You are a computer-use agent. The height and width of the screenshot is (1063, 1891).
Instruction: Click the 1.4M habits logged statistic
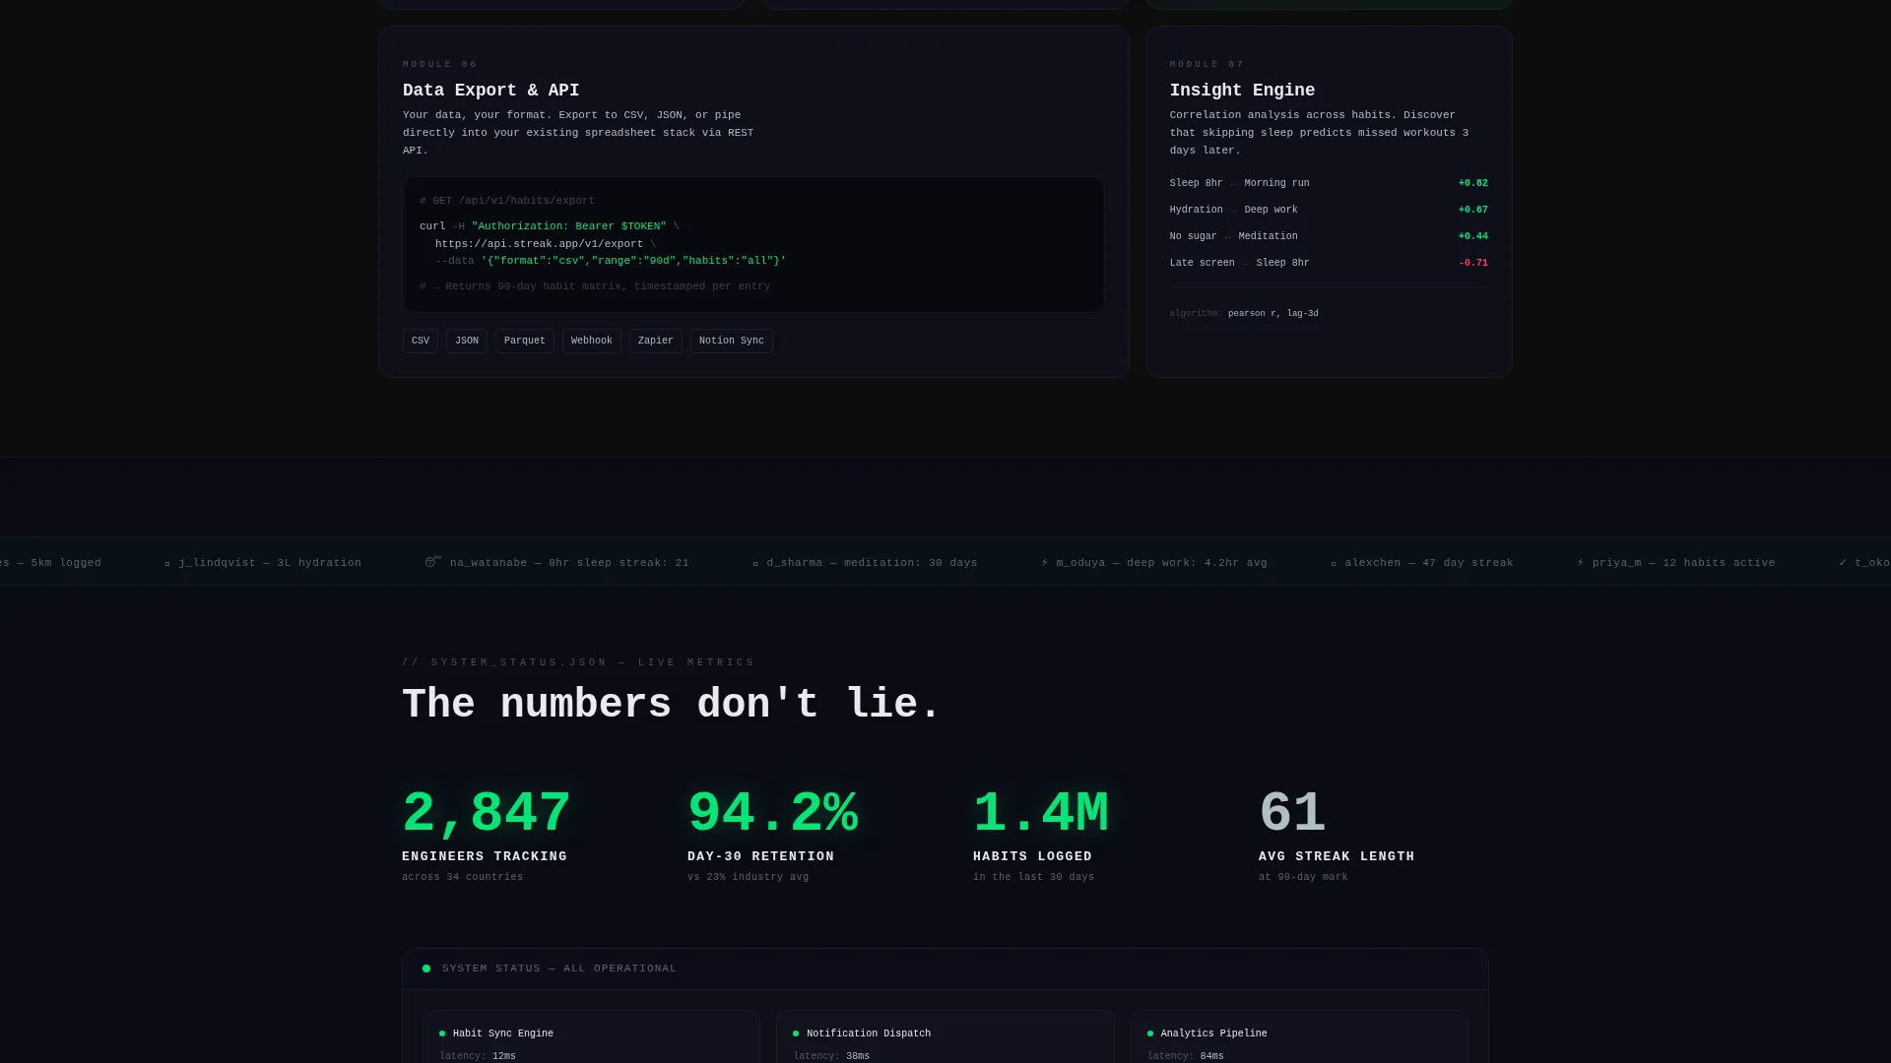1041,814
